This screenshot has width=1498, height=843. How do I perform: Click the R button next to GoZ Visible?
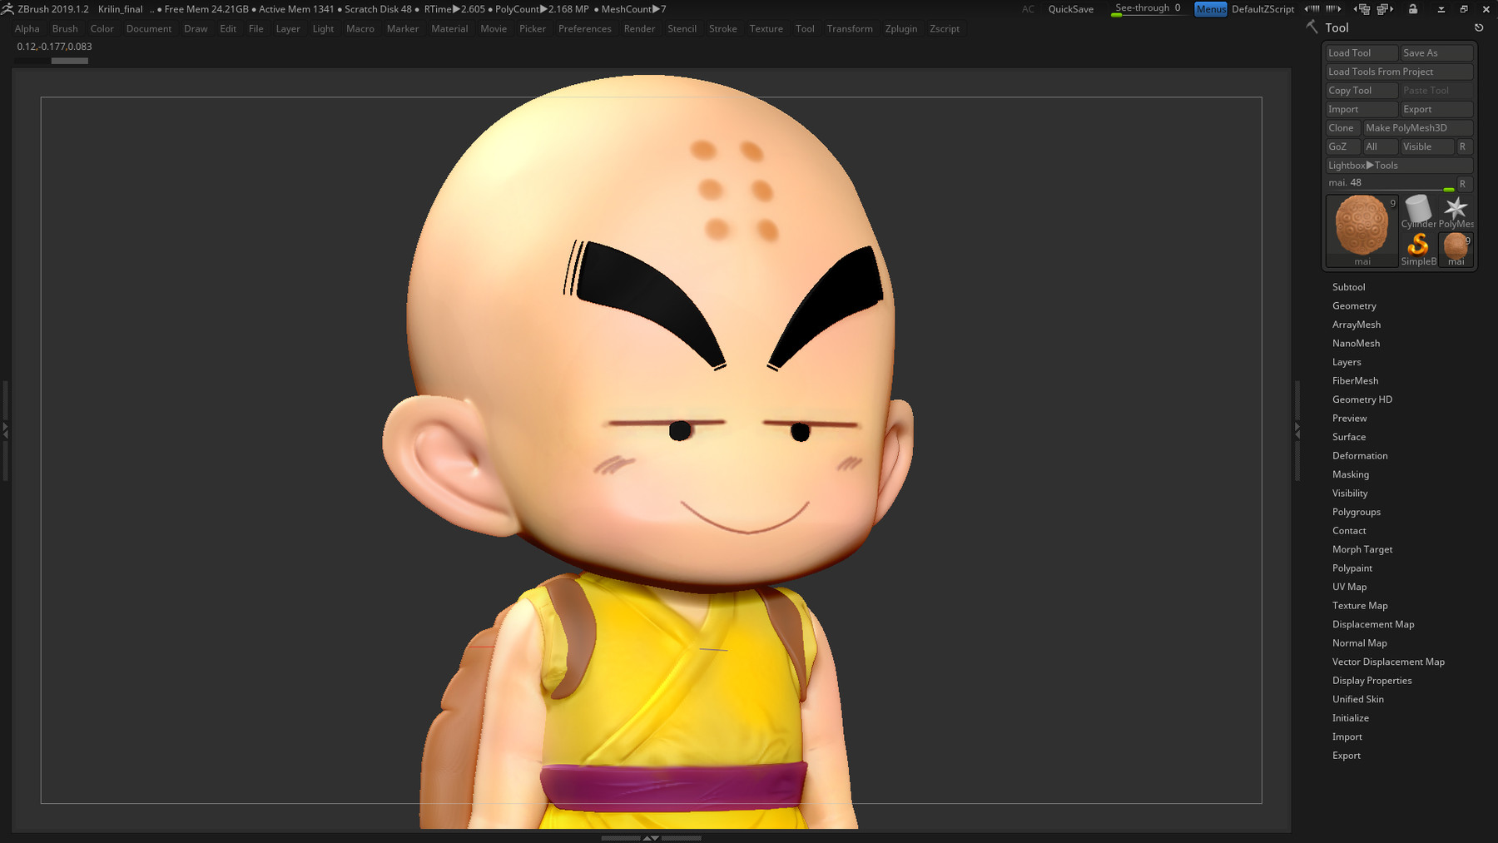click(1463, 146)
